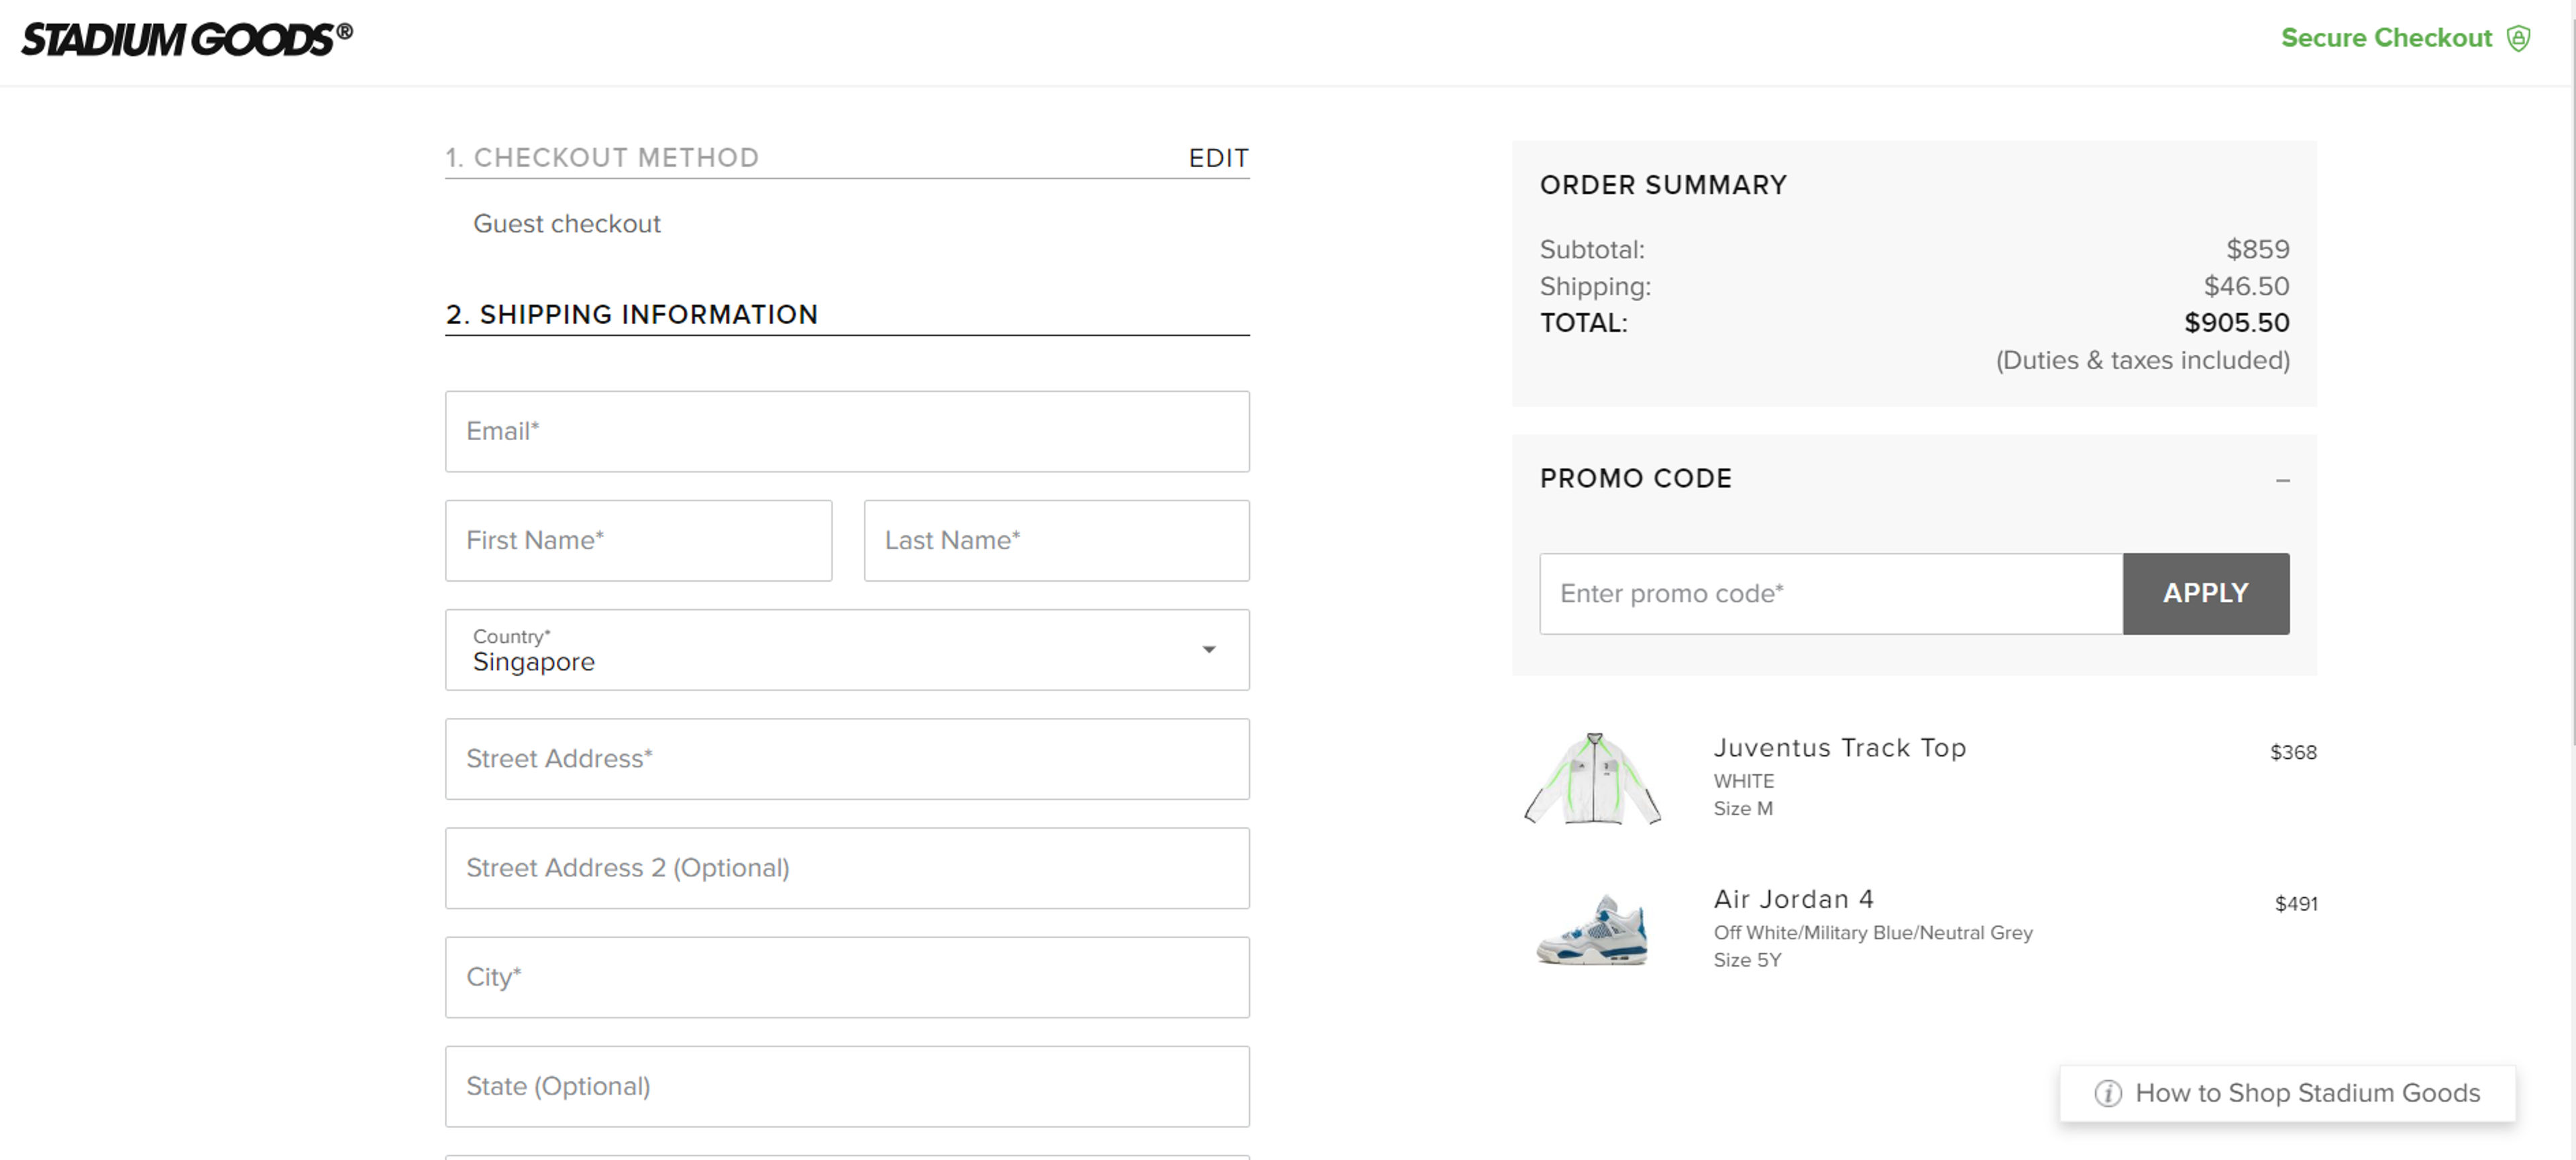Click the Air Jordan 4 product name
Viewport: 2576px width, 1160px height.
pyautogui.click(x=1793, y=899)
